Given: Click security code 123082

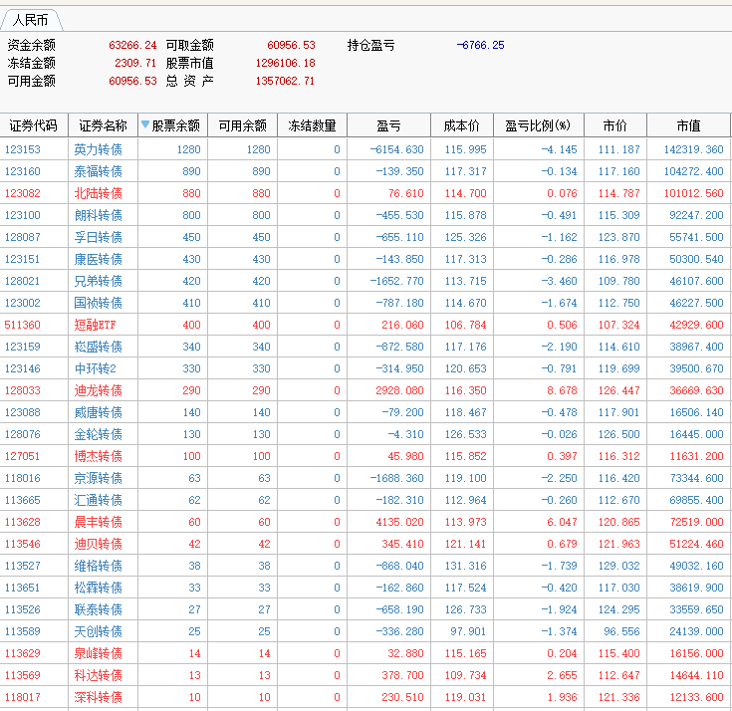Looking at the screenshot, I should (x=23, y=193).
